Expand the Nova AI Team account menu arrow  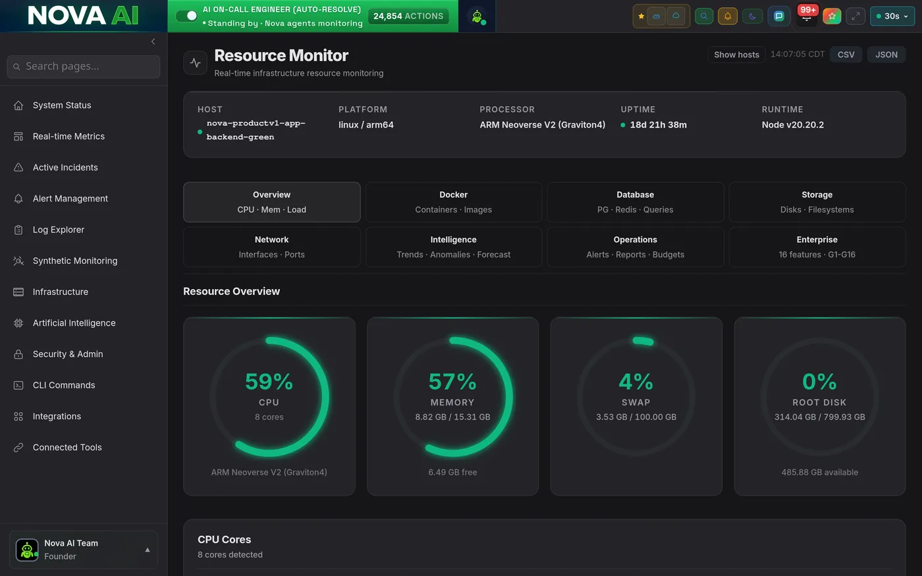(148, 550)
